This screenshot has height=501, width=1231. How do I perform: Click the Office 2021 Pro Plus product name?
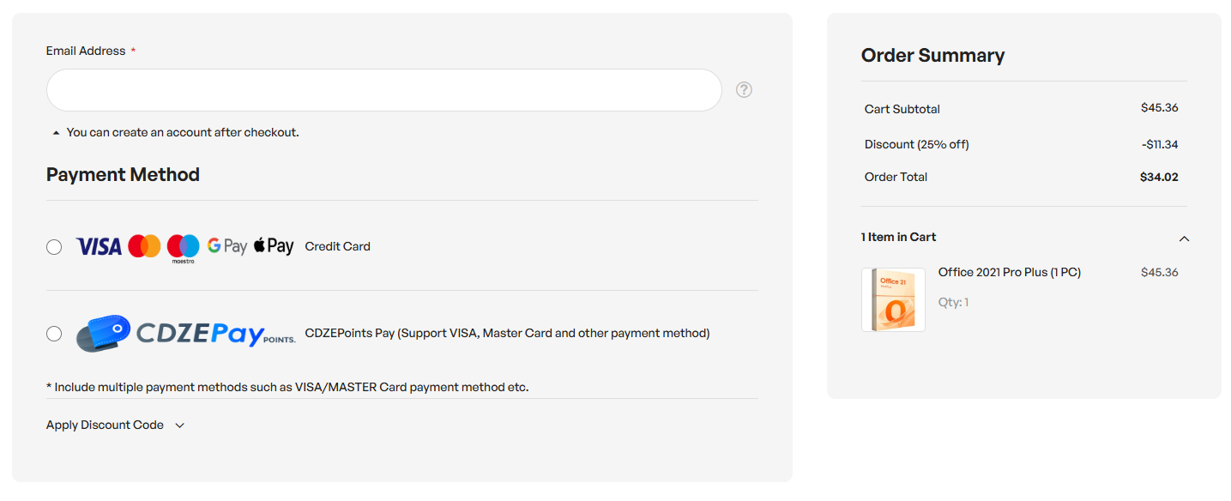[1009, 272]
